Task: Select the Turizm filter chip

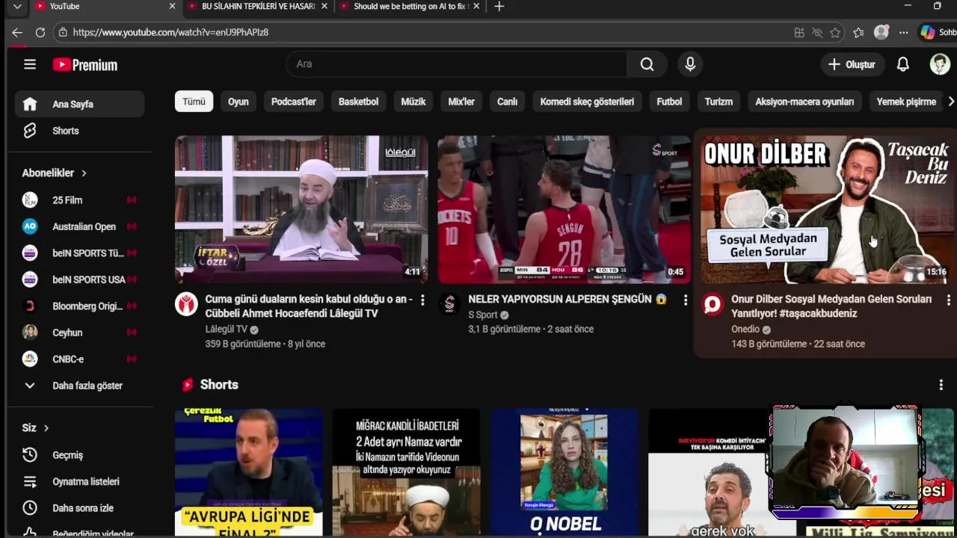Action: tap(718, 102)
